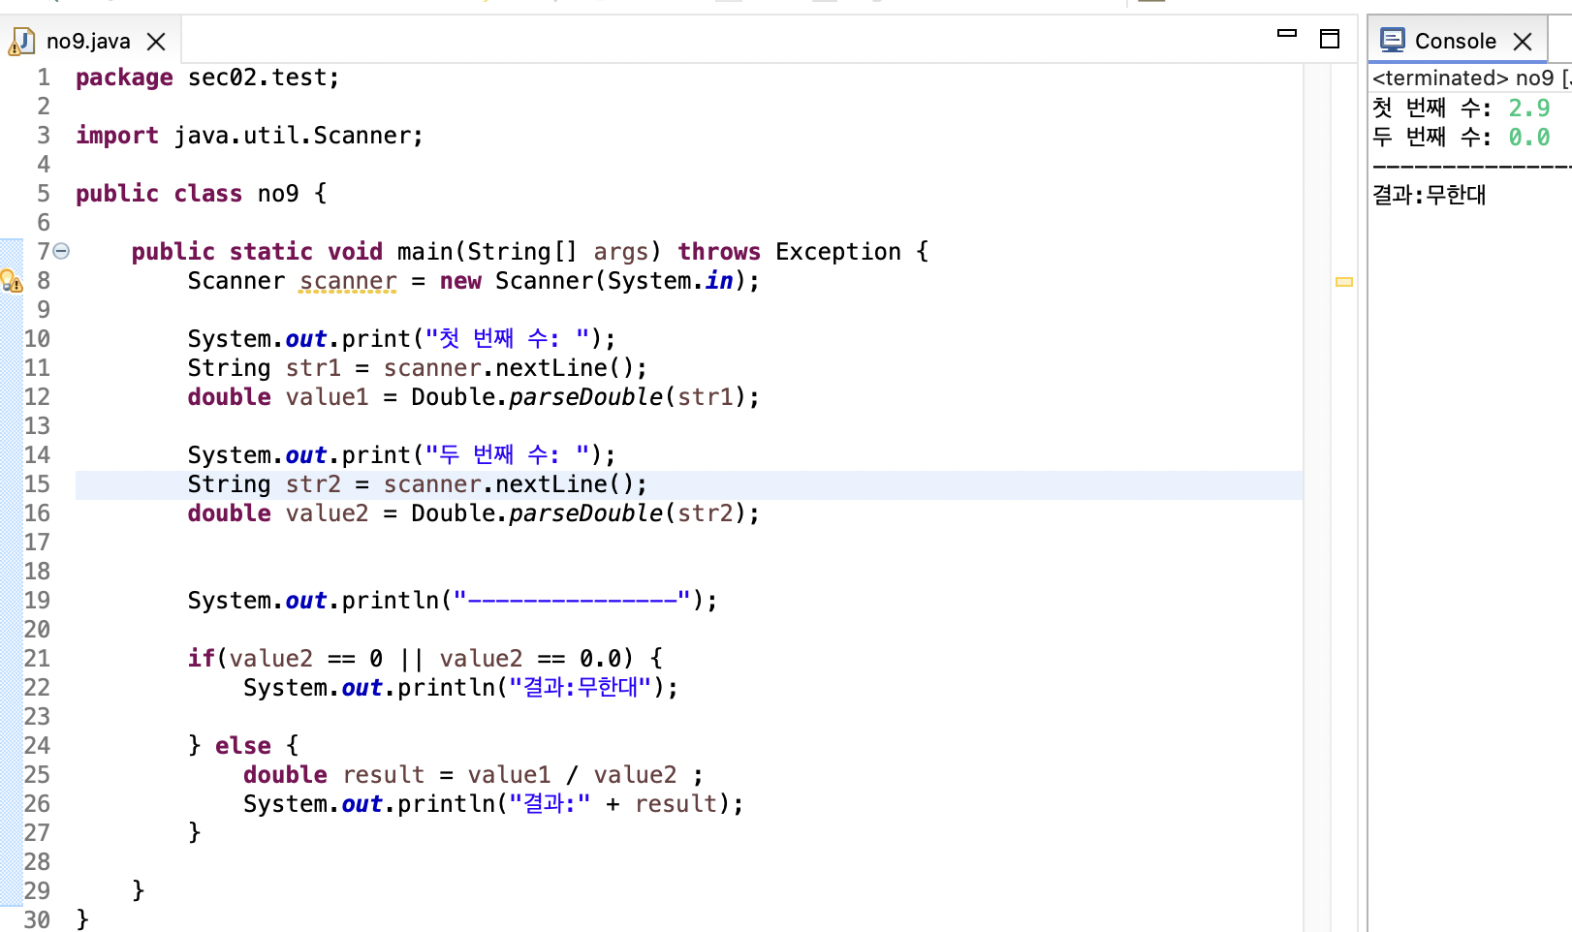Select the no9.java editor tab
1572x932 pixels.
(87, 41)
